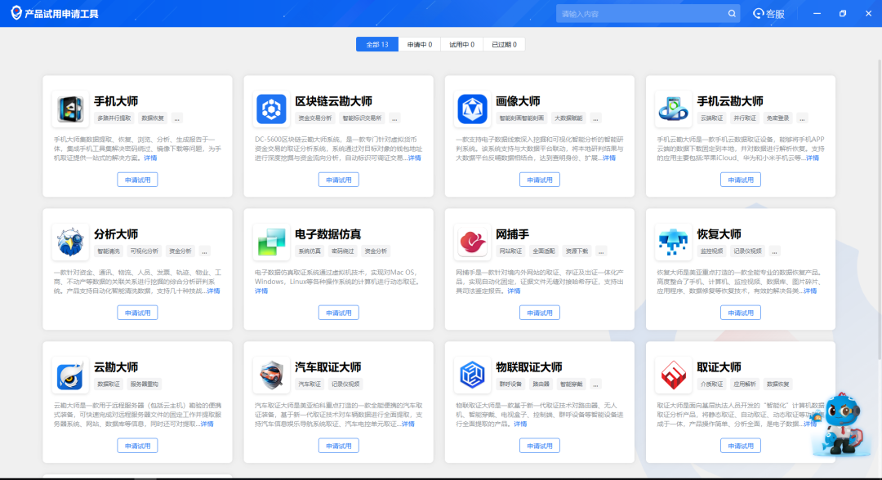Open 详情 link in 汽车取证大师 description

coord(408,424)
